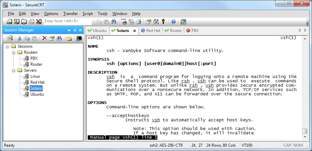
Task: Click the Reconnect icon in the main toolbar
Action: (31, 21)
